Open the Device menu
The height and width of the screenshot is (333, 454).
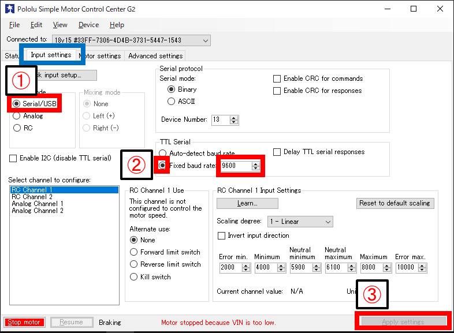[88, 25]
